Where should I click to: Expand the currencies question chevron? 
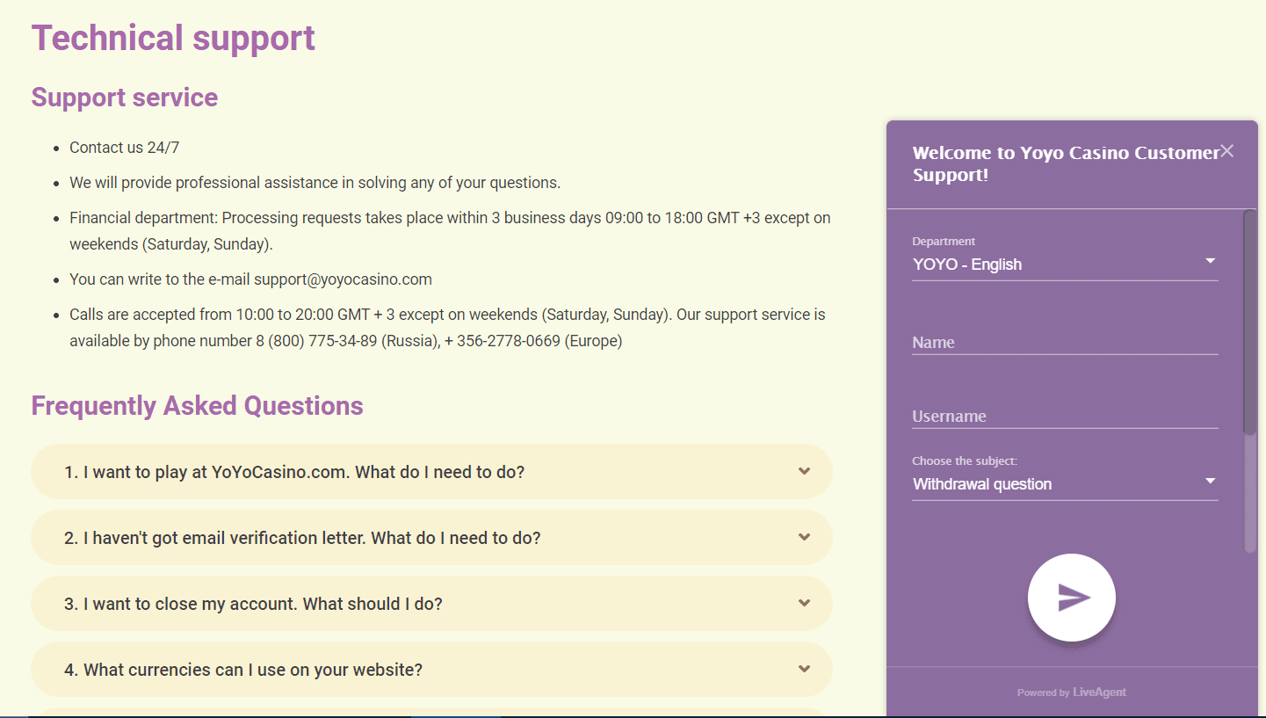point(804,669)
